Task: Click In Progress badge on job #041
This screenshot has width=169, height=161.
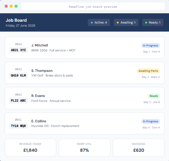Action: (x=150, y=121)
